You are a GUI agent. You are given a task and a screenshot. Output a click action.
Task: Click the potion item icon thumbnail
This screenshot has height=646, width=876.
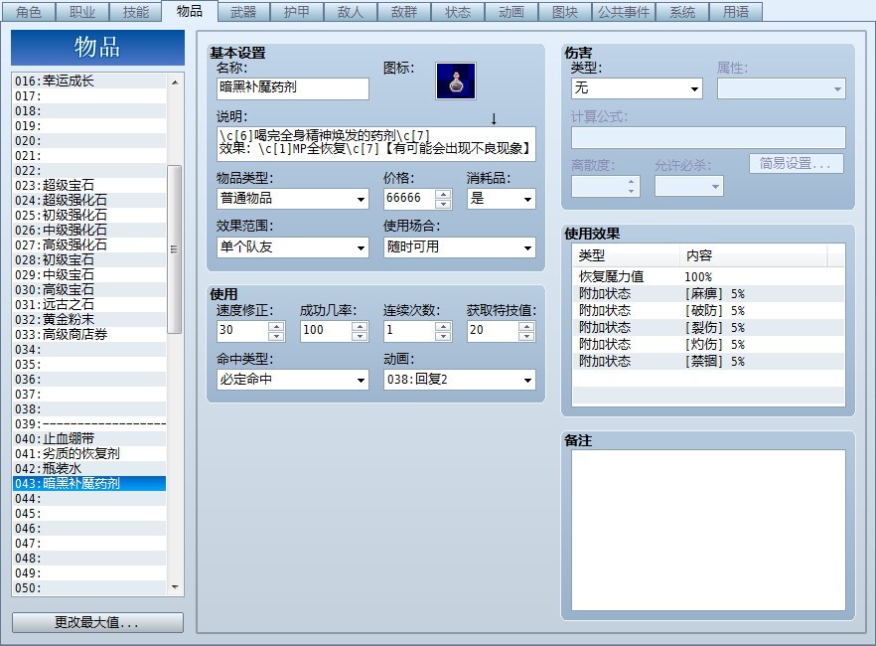pos(456,81)
